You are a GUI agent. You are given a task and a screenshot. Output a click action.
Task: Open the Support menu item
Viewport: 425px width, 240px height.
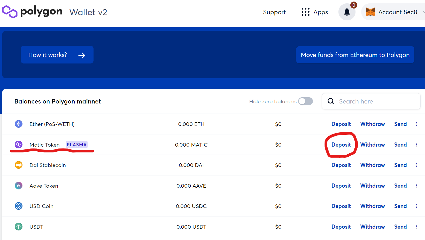(x=274, y=12)
